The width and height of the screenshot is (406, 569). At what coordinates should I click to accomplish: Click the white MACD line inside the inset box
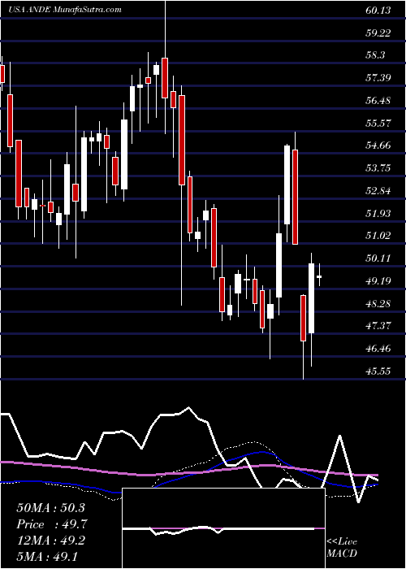[x=218, y=529]
